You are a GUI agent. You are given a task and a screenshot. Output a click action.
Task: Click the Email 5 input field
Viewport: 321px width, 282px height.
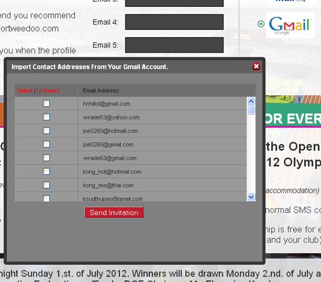click(174, 45)
